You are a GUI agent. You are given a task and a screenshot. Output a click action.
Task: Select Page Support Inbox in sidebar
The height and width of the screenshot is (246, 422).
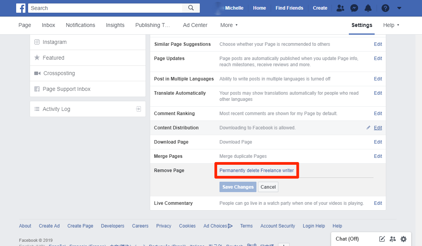click(x=88, y=89)
